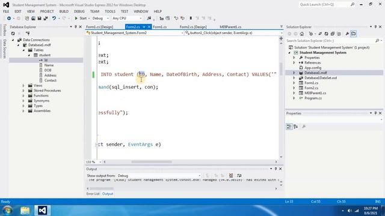Viewport: 385px width, 216px height.
Task: Click the Save All toolbar icon
Action: [46, 19]
